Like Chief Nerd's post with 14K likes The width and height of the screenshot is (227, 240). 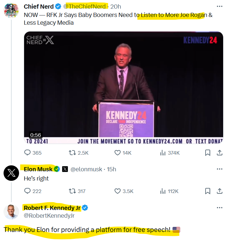(x=118, y=153)
